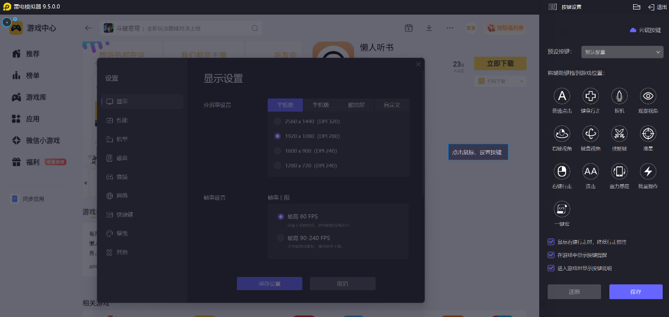Open the 壁纸 settings category
The width and height of the screenshot is (669, 317).
click(x=142, y=233)
